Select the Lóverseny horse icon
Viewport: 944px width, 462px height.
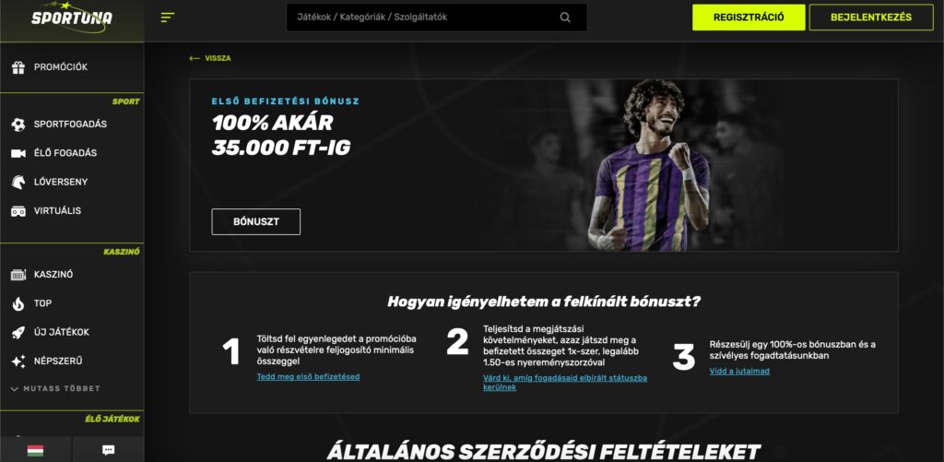click(18, 182)
